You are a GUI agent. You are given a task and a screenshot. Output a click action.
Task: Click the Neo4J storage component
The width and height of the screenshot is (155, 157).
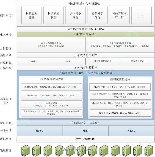[40, 131]
